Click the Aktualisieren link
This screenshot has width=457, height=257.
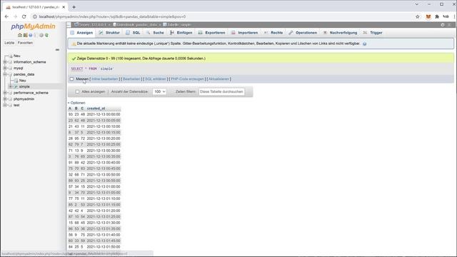point(219,79)
